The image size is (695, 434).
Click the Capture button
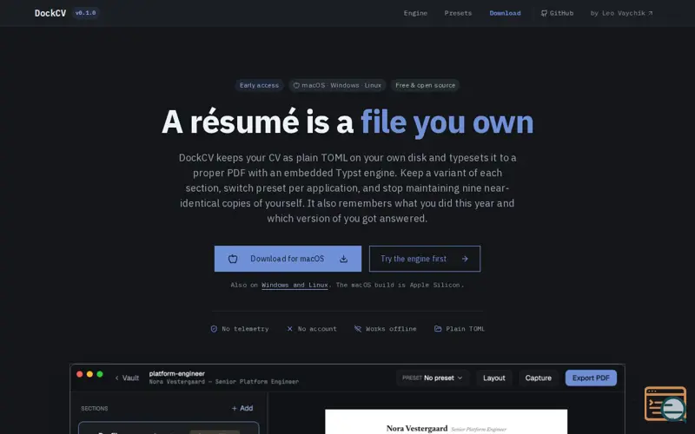click(538, 378)
